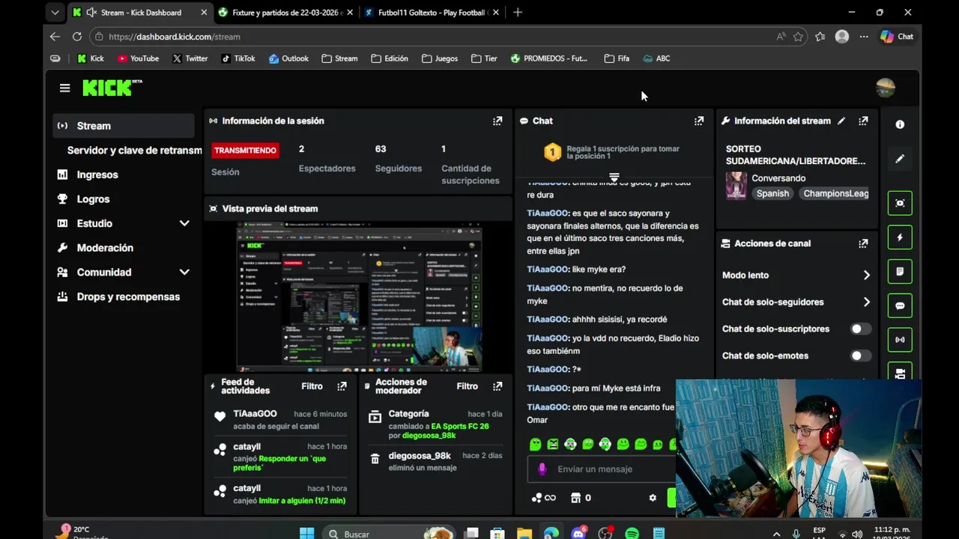Image resolution: width=959 pixels, height=539 pixels.
Task: Pop out the Acciones de moderador panel
Action: coord(497,386)
